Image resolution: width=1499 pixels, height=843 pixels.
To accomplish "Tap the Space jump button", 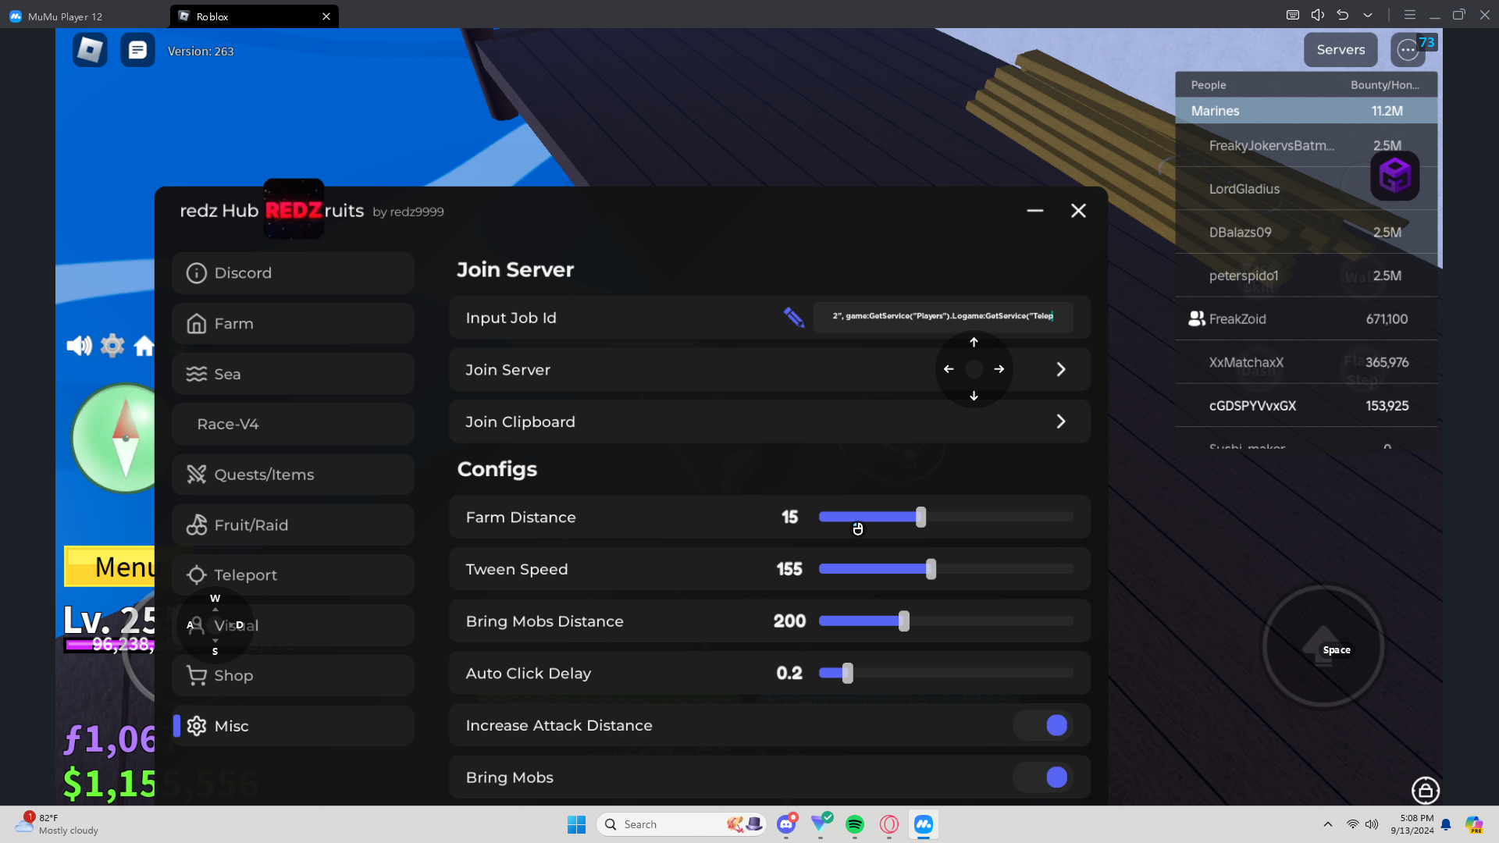I will (1323, 646).
